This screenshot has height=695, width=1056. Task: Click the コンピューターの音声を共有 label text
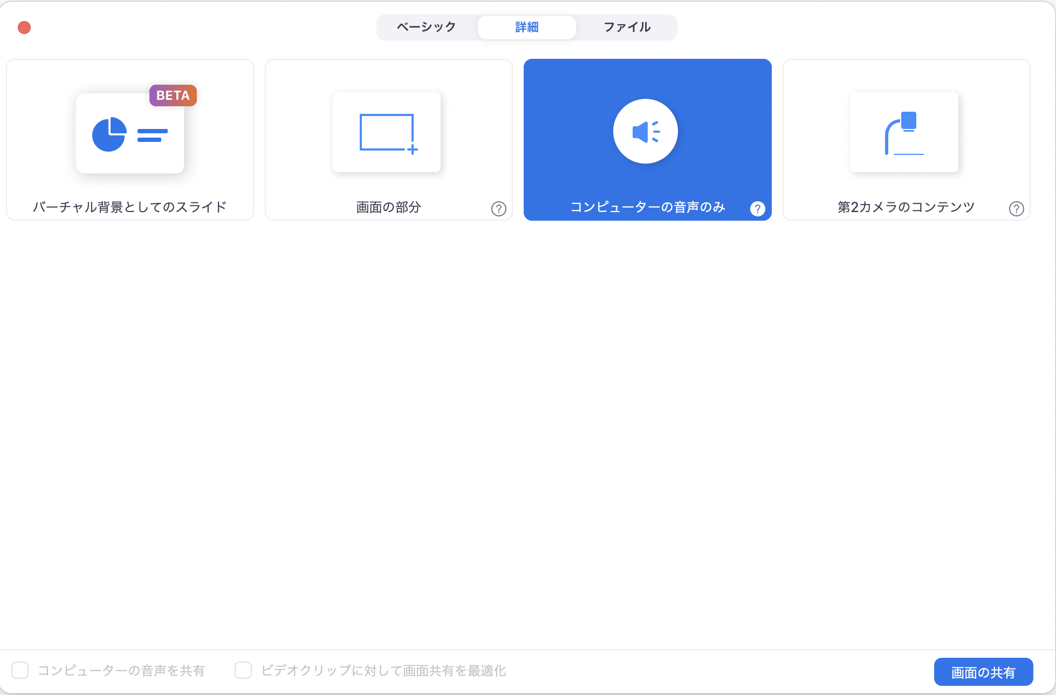121,671
